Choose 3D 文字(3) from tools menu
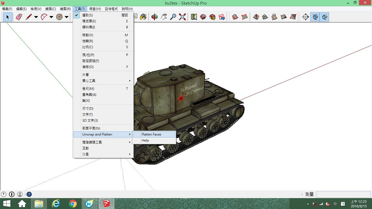Viewport: 372px width, 209px height. coord(103,121)
